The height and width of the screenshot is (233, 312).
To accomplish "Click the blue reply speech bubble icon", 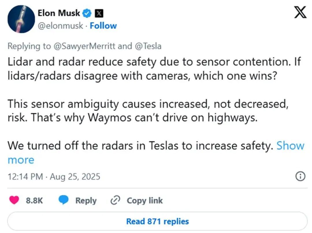I will (64, 200).
